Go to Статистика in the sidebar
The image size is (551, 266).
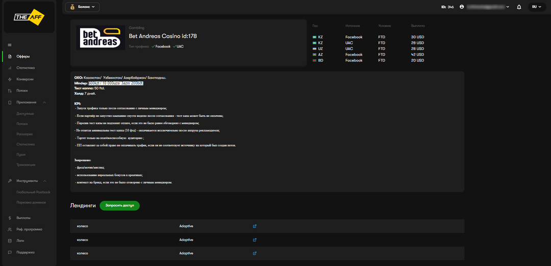click(x=26, y=68)
